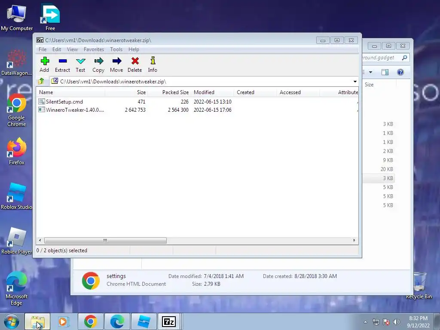Launch Microsoft Edge from the desktop

(x=17, y=288)
